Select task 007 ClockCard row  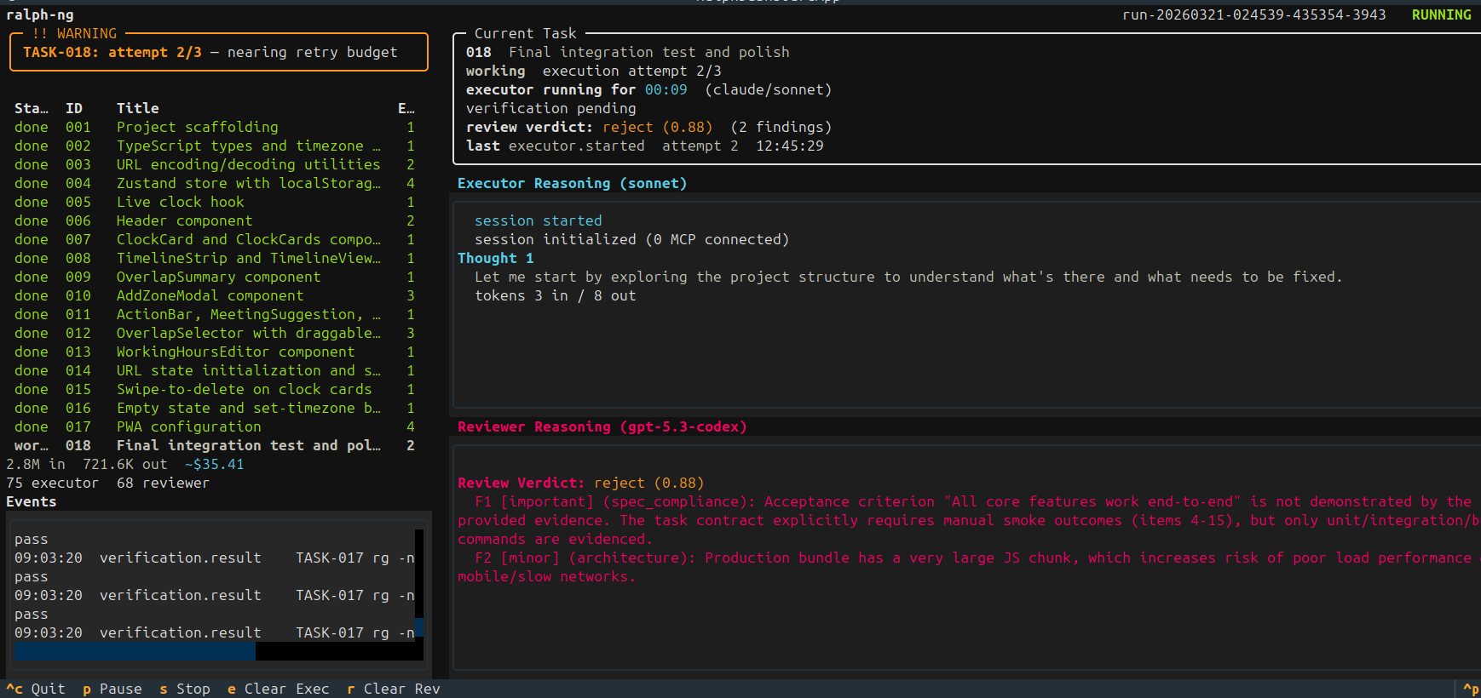[x=215, y=239]
